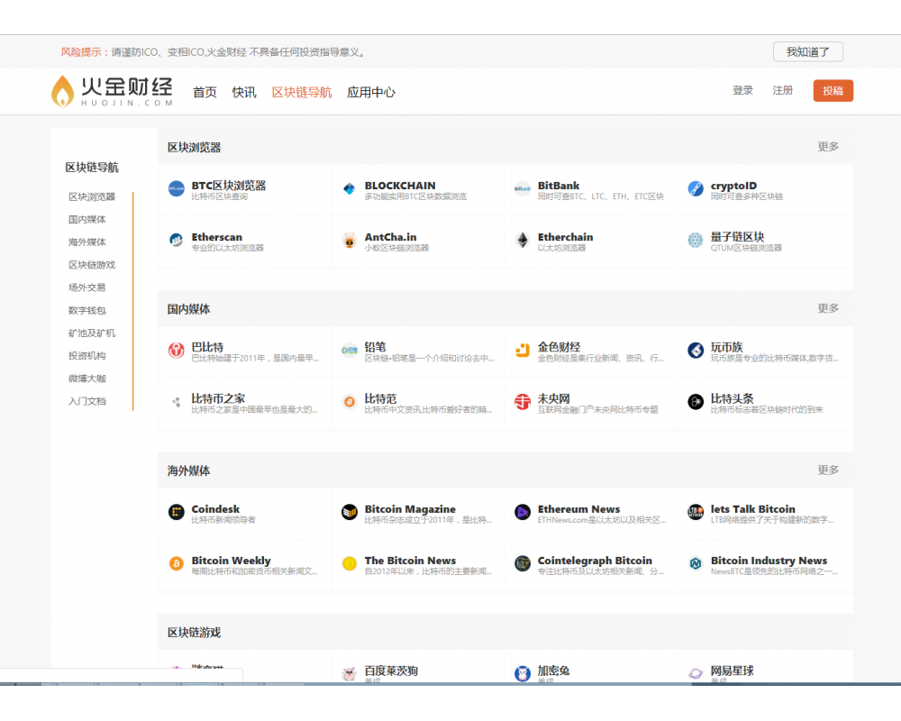Open 入门文档 in the sidebar
This screenshot has height=721, width=901.
click(x=87, y=401)
